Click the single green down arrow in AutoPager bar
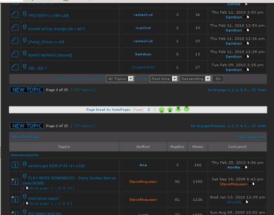This screenshot has height=215, width=274. coord(178,109)
